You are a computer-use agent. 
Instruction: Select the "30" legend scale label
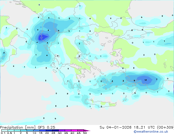(60, 133)
